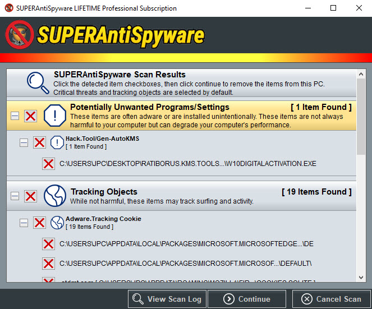Viewport: 372px width, 309px height.
Task: Click the [ 19 Items Found ] header count
Action: point(316,192)
